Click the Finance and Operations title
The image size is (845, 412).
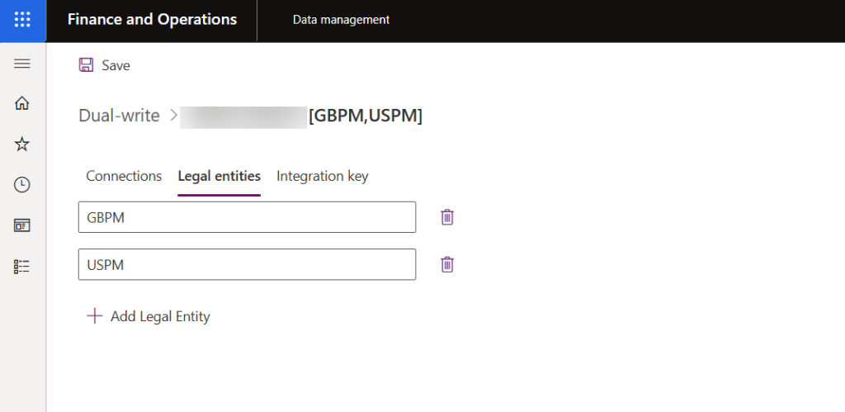coord(152,20)
